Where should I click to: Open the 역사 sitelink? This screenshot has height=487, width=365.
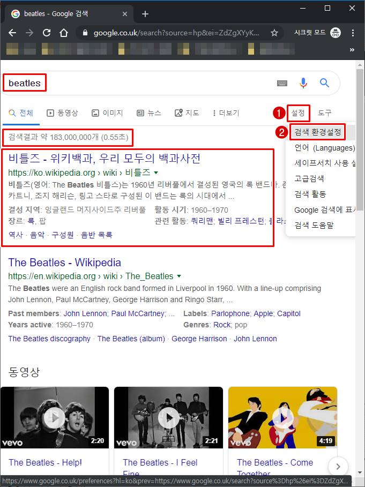point(16,235)
